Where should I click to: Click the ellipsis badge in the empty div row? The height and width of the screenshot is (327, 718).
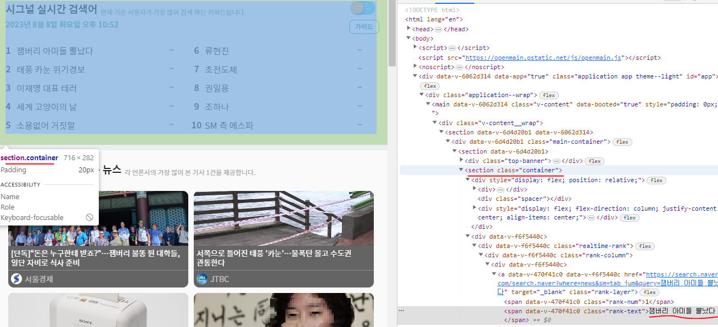pyautogui.click(x=500, y=189)
